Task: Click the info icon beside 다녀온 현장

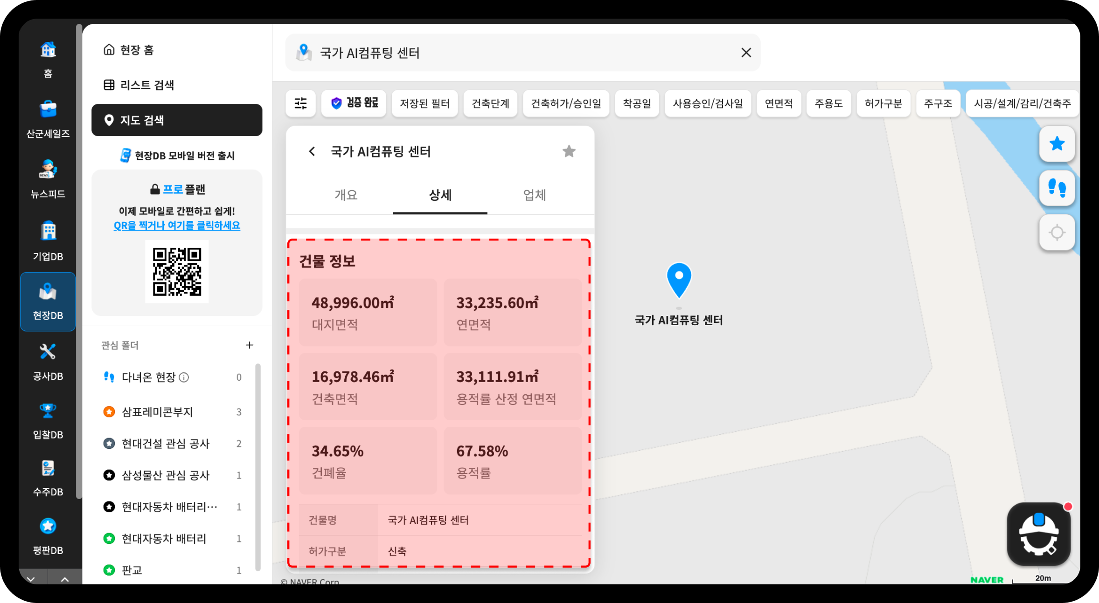Action: (184, 377)
